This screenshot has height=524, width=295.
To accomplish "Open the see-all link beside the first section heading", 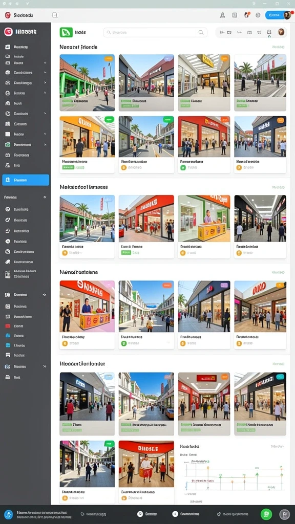I will 278,47.
